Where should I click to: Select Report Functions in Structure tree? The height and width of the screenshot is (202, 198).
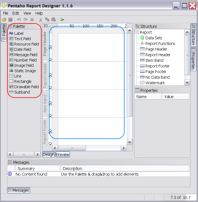coord(160,44)
